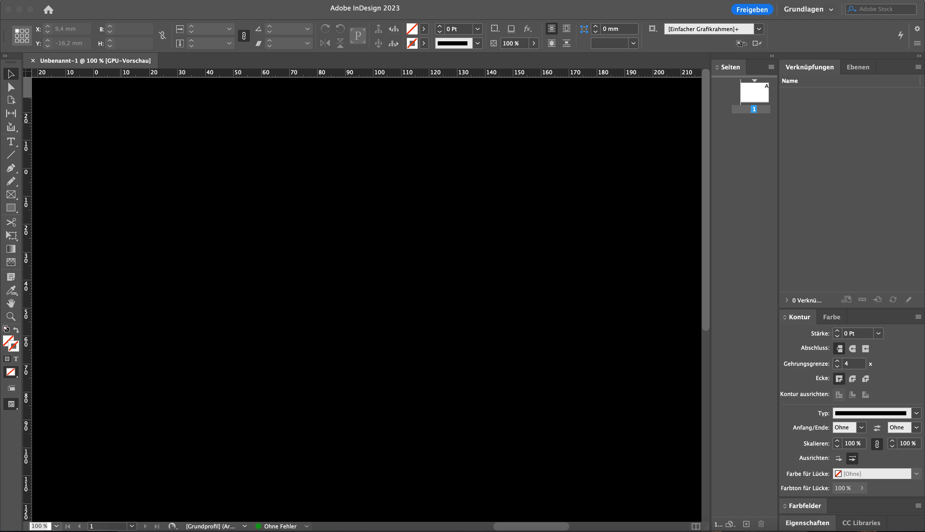Select the Zoom tool in toolbar
925x532 pixels.
(11, 317)
